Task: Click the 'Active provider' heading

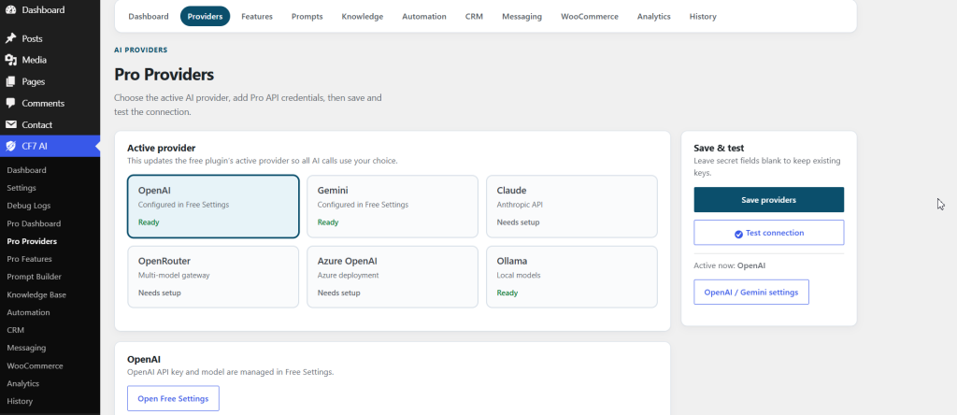Action: pyautogui.click(x=161, y=148)
